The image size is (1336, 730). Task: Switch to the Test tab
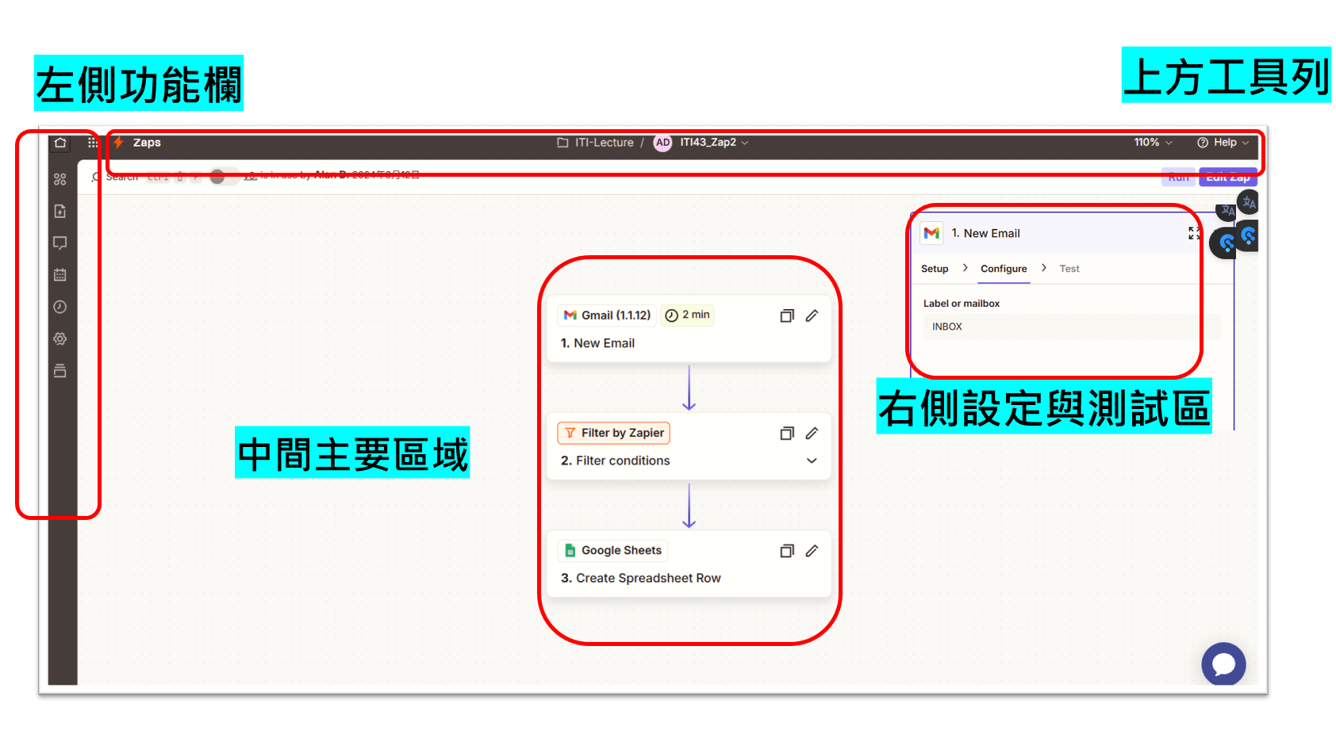pos(1069,269)
